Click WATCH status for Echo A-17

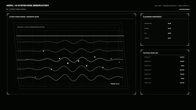coord(182,57)
